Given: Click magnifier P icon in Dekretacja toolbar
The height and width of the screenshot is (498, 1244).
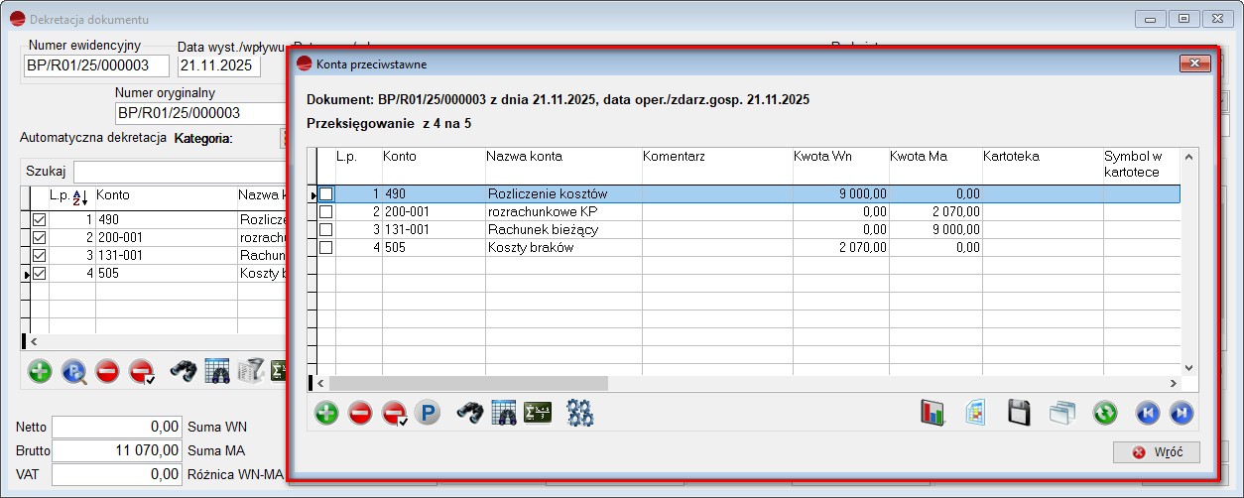Looking at the screenshot, I should click(x=74, y=371).
